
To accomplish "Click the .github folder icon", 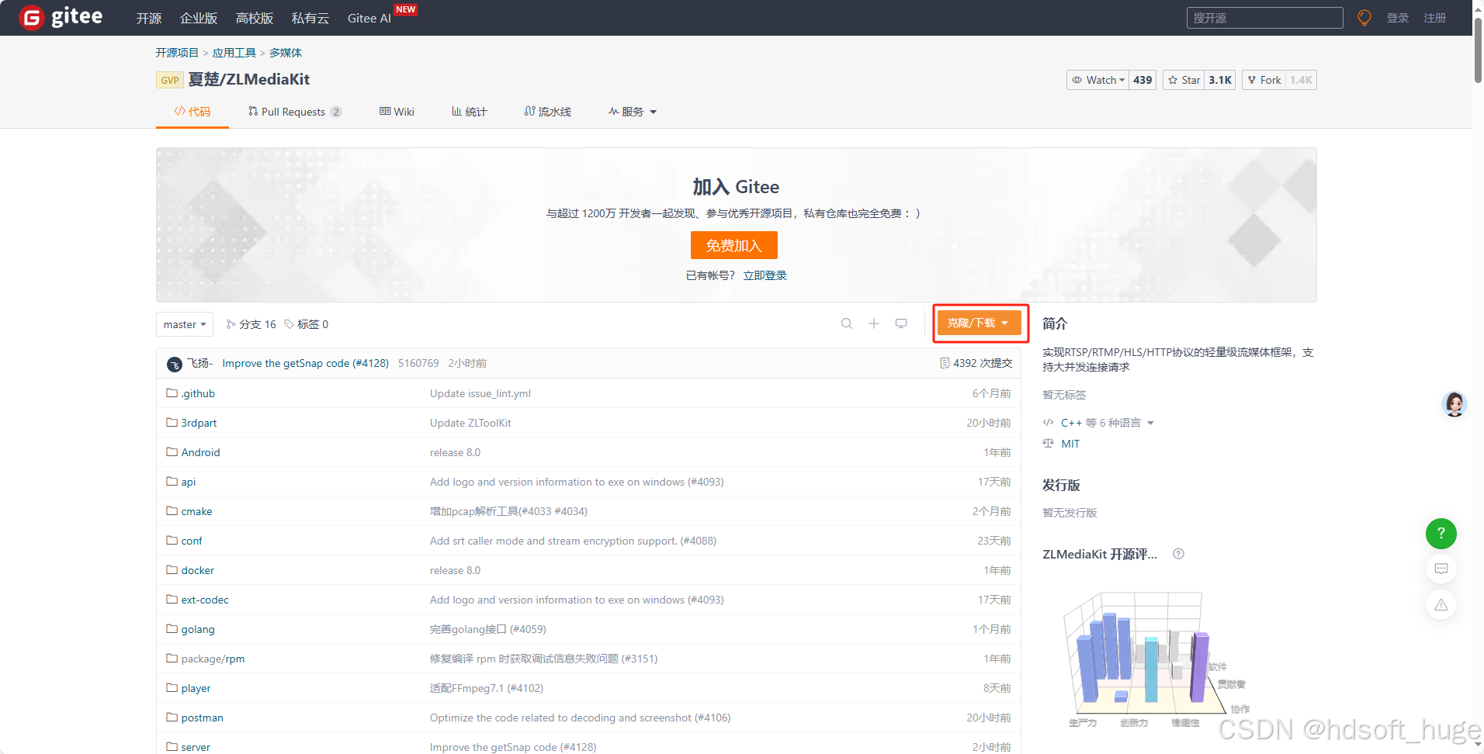I will (x=172, y=393).
